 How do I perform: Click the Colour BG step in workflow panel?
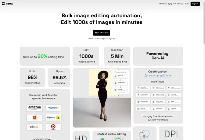(x=121, y=90)
